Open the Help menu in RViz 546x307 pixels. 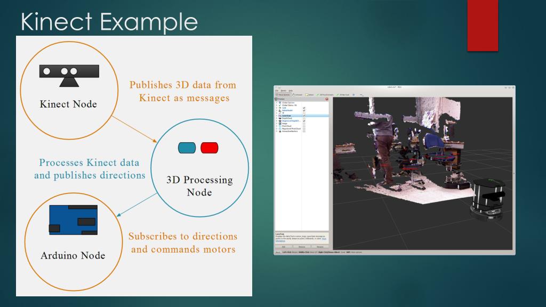click(x=291, y=91)
